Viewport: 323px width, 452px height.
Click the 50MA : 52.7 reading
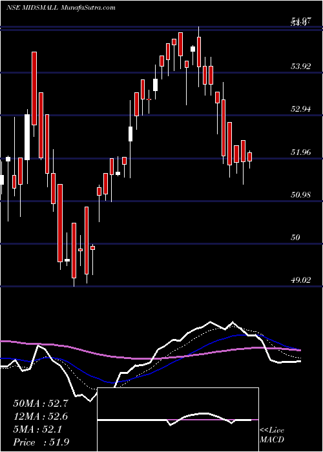[x=41, y=404]
